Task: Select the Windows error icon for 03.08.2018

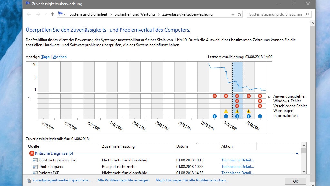Action: click(x=260, y=101)
